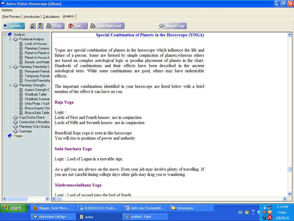Select Shadbala Table tree item
Viewport: 294px width, 221px height.
click(x=35, y=94)
